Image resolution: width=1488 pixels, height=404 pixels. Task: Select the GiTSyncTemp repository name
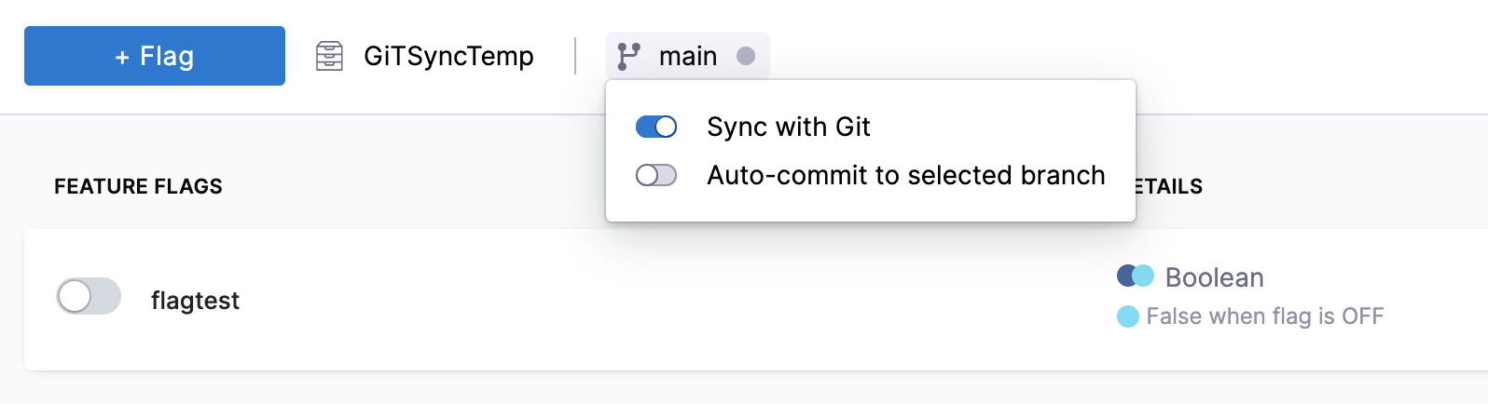click(x=448, y=56)
